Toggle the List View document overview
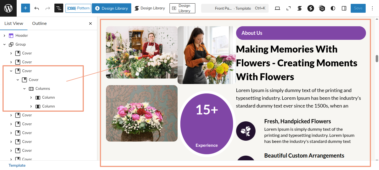This screenshot has width=379, height=170. coord(59,8)
